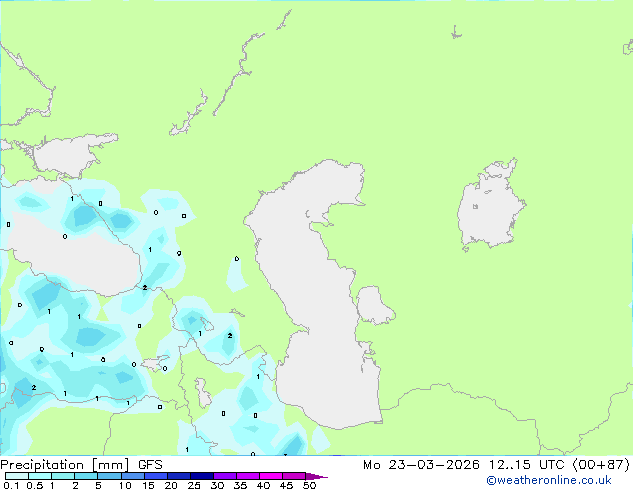Click the '35' legend scale label
633x489 pixels.
[x=240, y=485]
